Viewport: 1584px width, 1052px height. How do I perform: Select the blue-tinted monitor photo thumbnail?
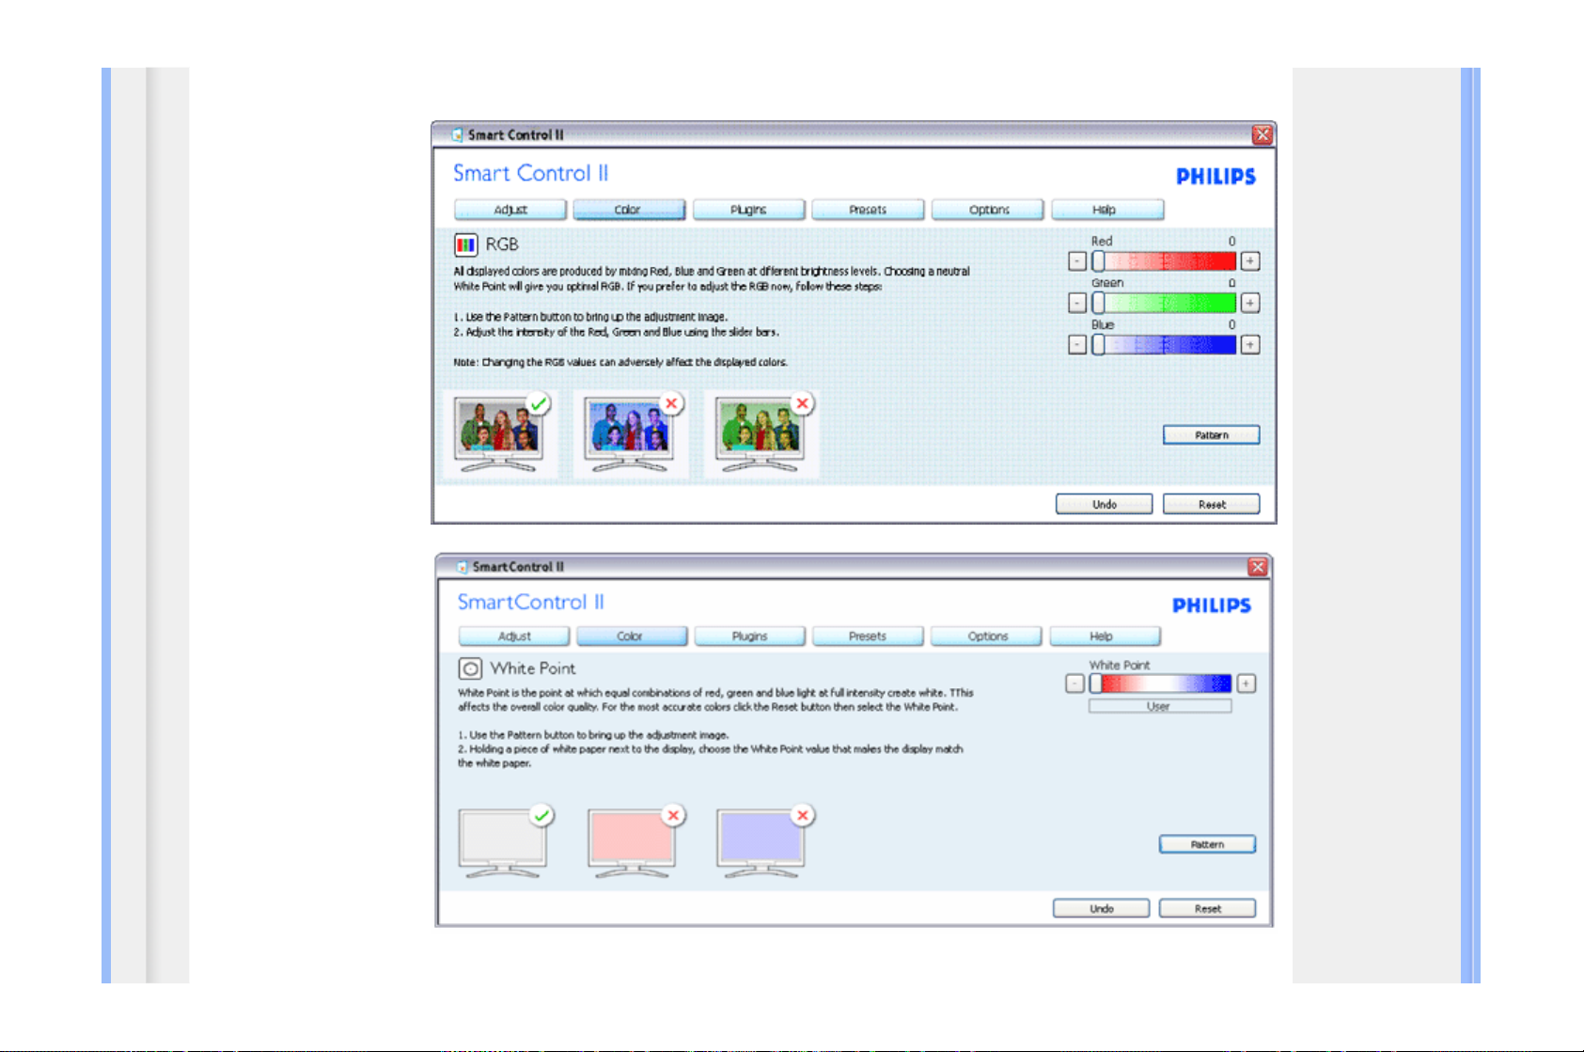coord(629,433)
